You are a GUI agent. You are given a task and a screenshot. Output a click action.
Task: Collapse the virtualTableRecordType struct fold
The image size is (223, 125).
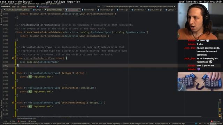(x=16, y=58)
